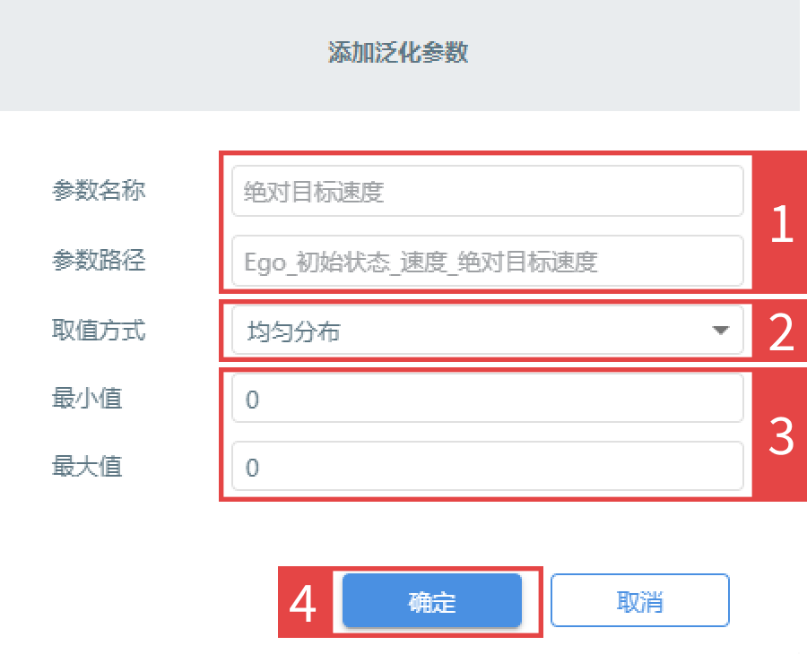
Task: Click the red annotation number 1
Action: click(781, 223)
